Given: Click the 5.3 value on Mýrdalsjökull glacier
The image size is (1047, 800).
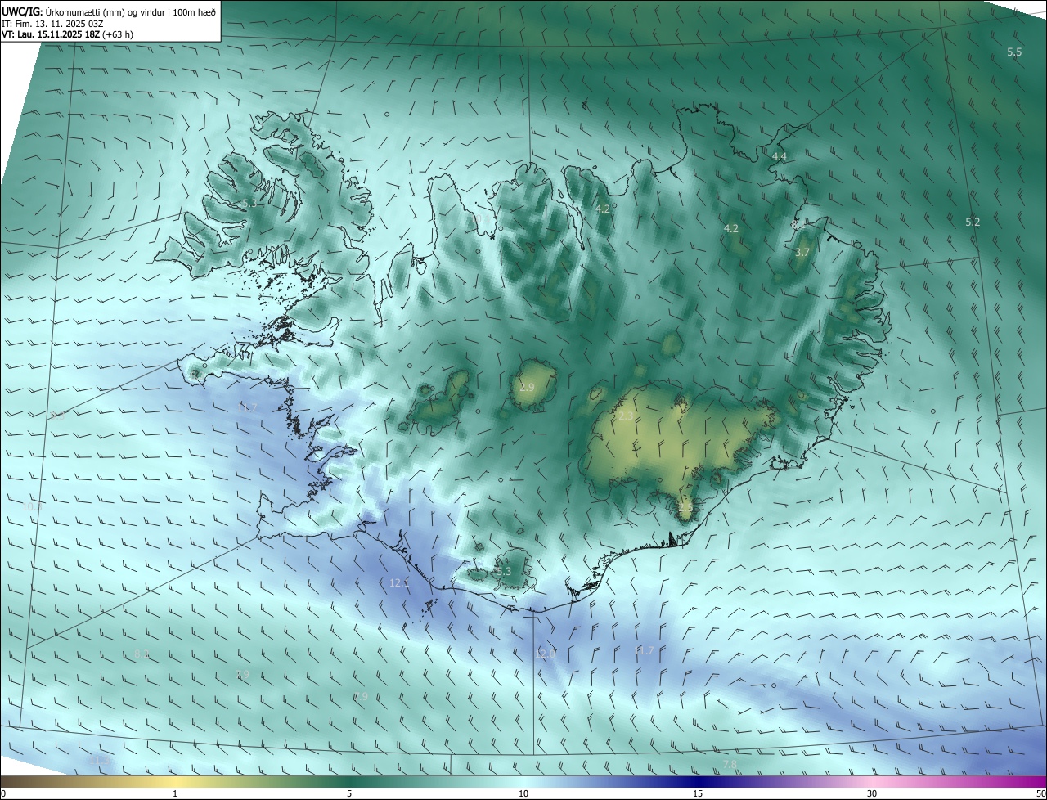Looking at the screenshot, I should pos(504,571).
